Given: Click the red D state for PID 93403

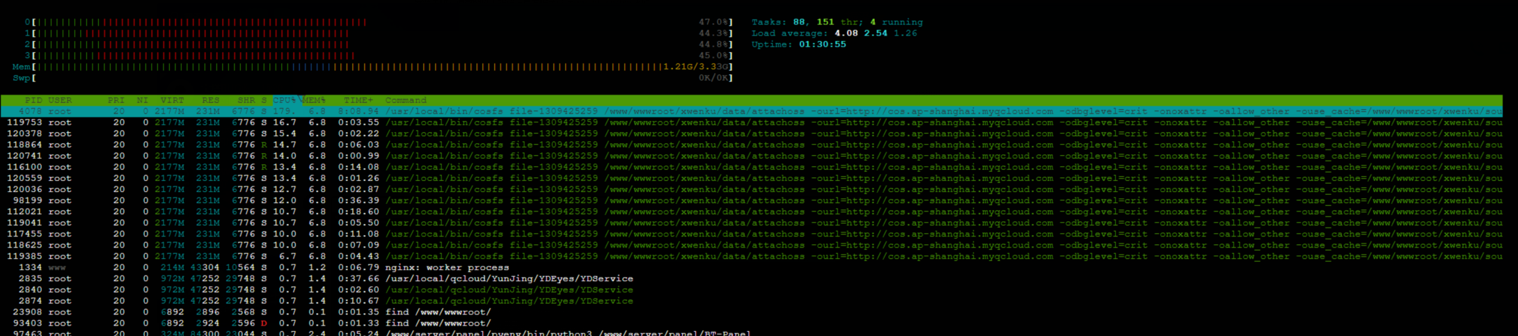Looking at the screenshot, I should (x=264, y=323).
